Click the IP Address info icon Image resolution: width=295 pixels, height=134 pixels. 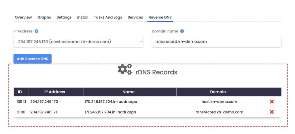pyautogui.click(x=37, y=31)
